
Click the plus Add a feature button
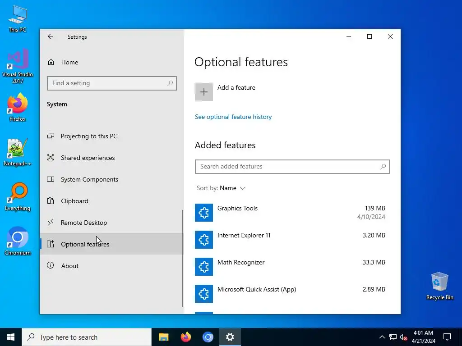(x=204, y=92)
